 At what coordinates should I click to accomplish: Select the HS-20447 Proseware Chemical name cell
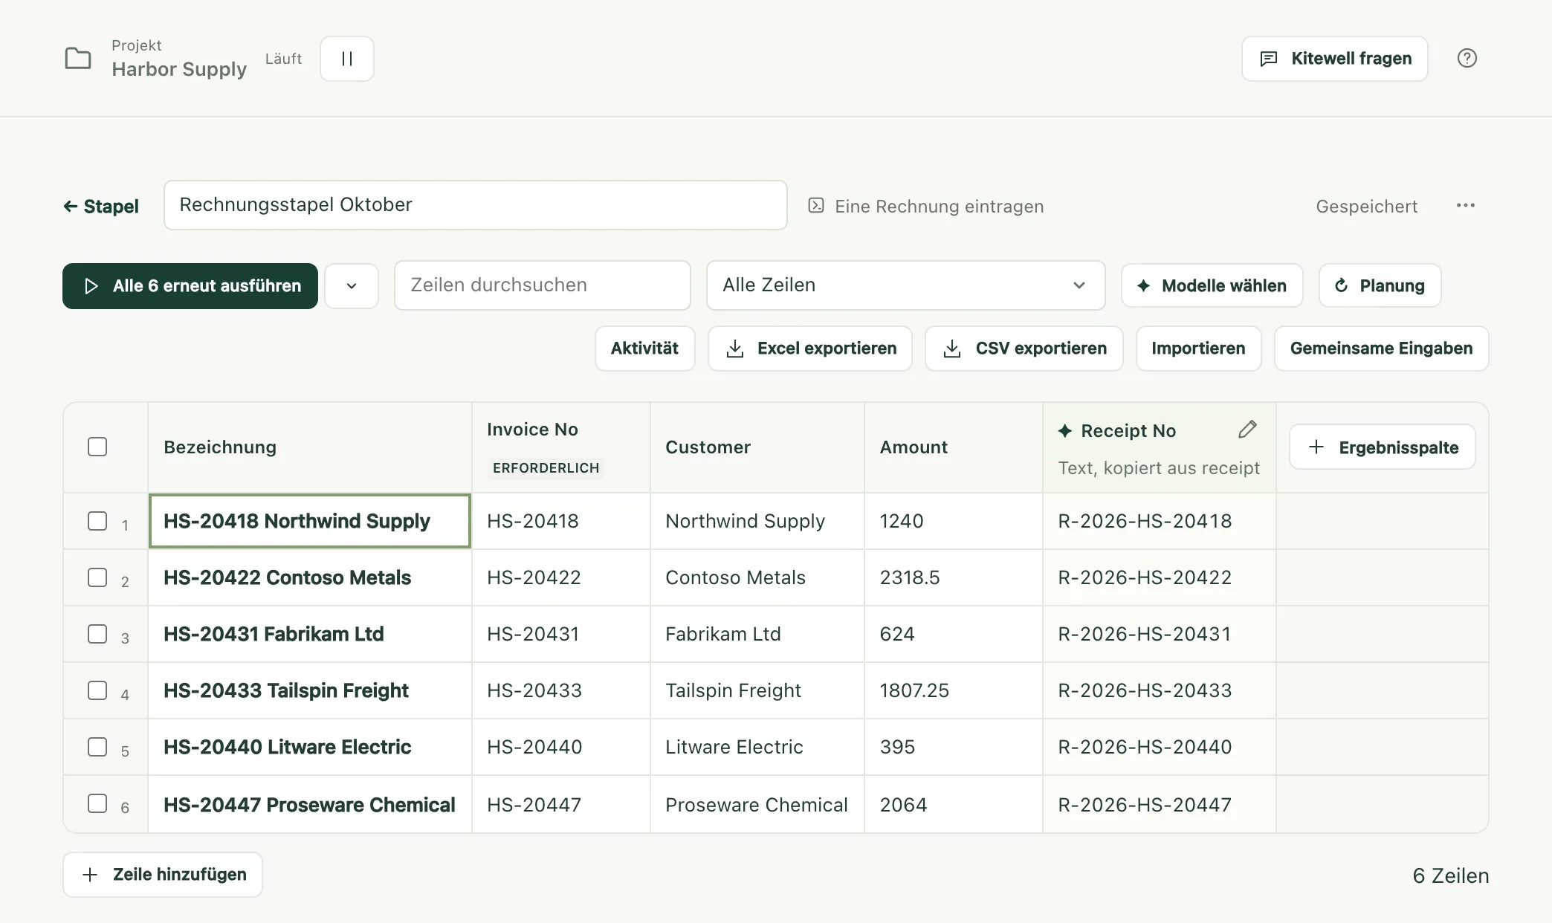point(310,805)
